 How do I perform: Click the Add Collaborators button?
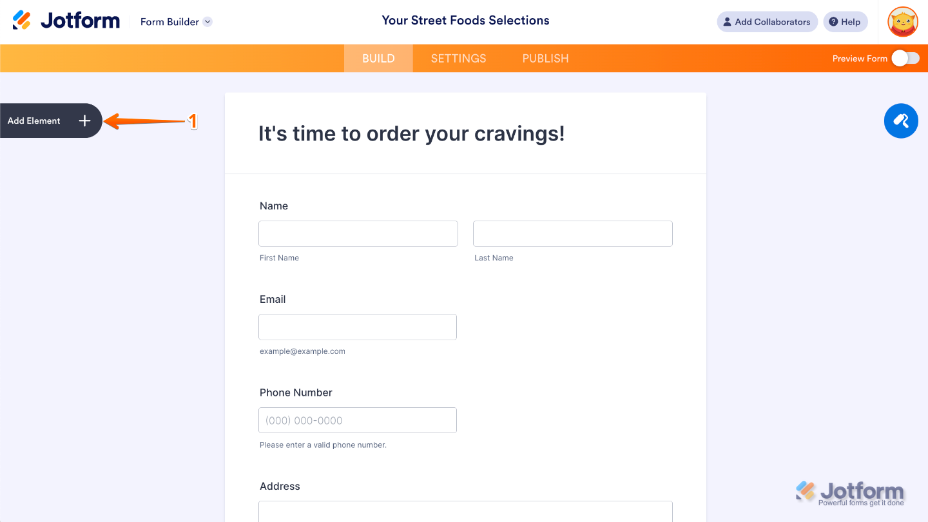pyautogui.click(x=767, y=21)
